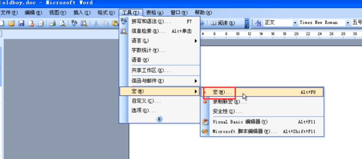Open the 宏(M)... dialog with Alt+F8 shortcut
Image resolution: width=362 pixels, height=159 pixels.
[262, 92]
